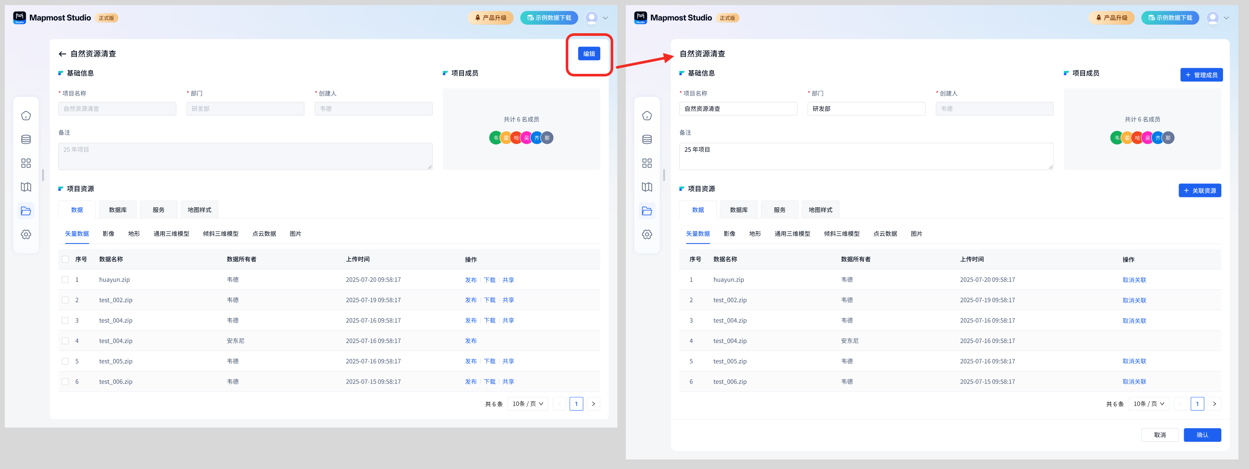Open database stack icon in left sidebar
The width and height of the screenshot is (1249, 469).
pos(25,139)
